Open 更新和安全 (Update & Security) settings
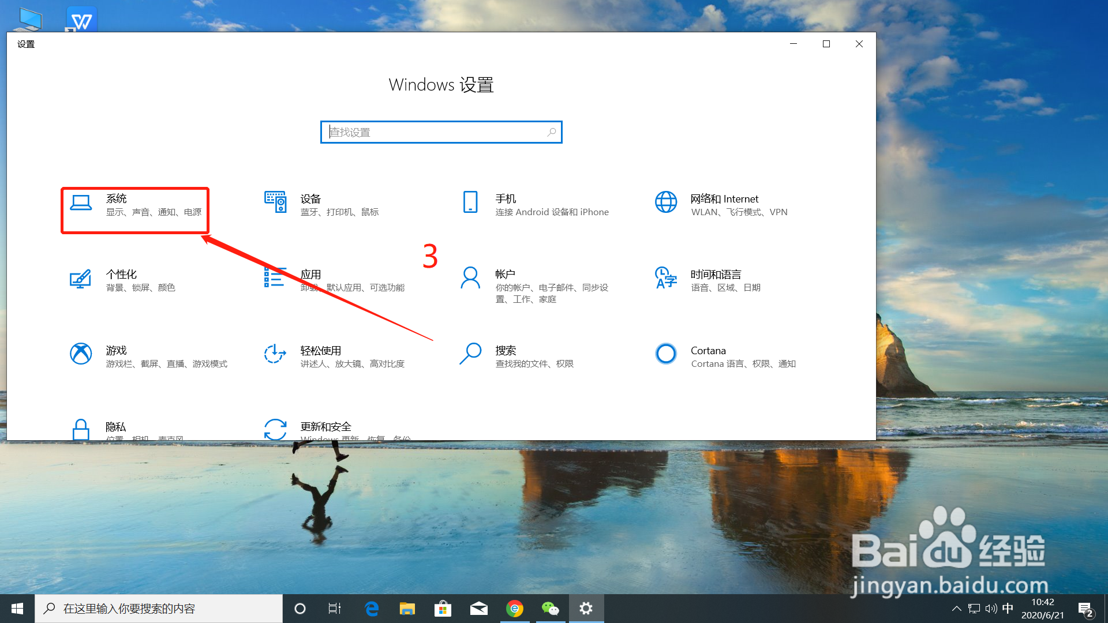1108x623 pixels. pyautogui.click(x=325, y=427)
